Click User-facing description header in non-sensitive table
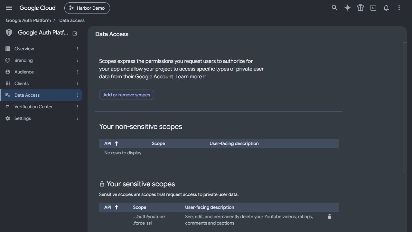Screen dimensions: 412x232 (234, 143)
